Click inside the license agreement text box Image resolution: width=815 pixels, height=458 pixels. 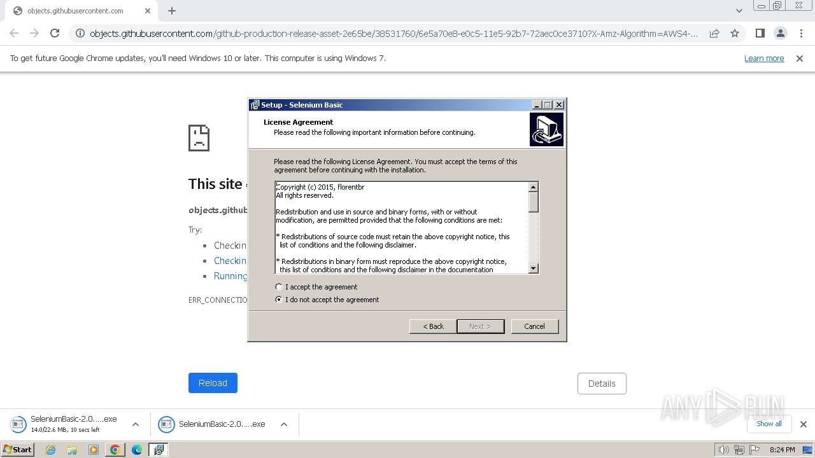click(402, 228)
